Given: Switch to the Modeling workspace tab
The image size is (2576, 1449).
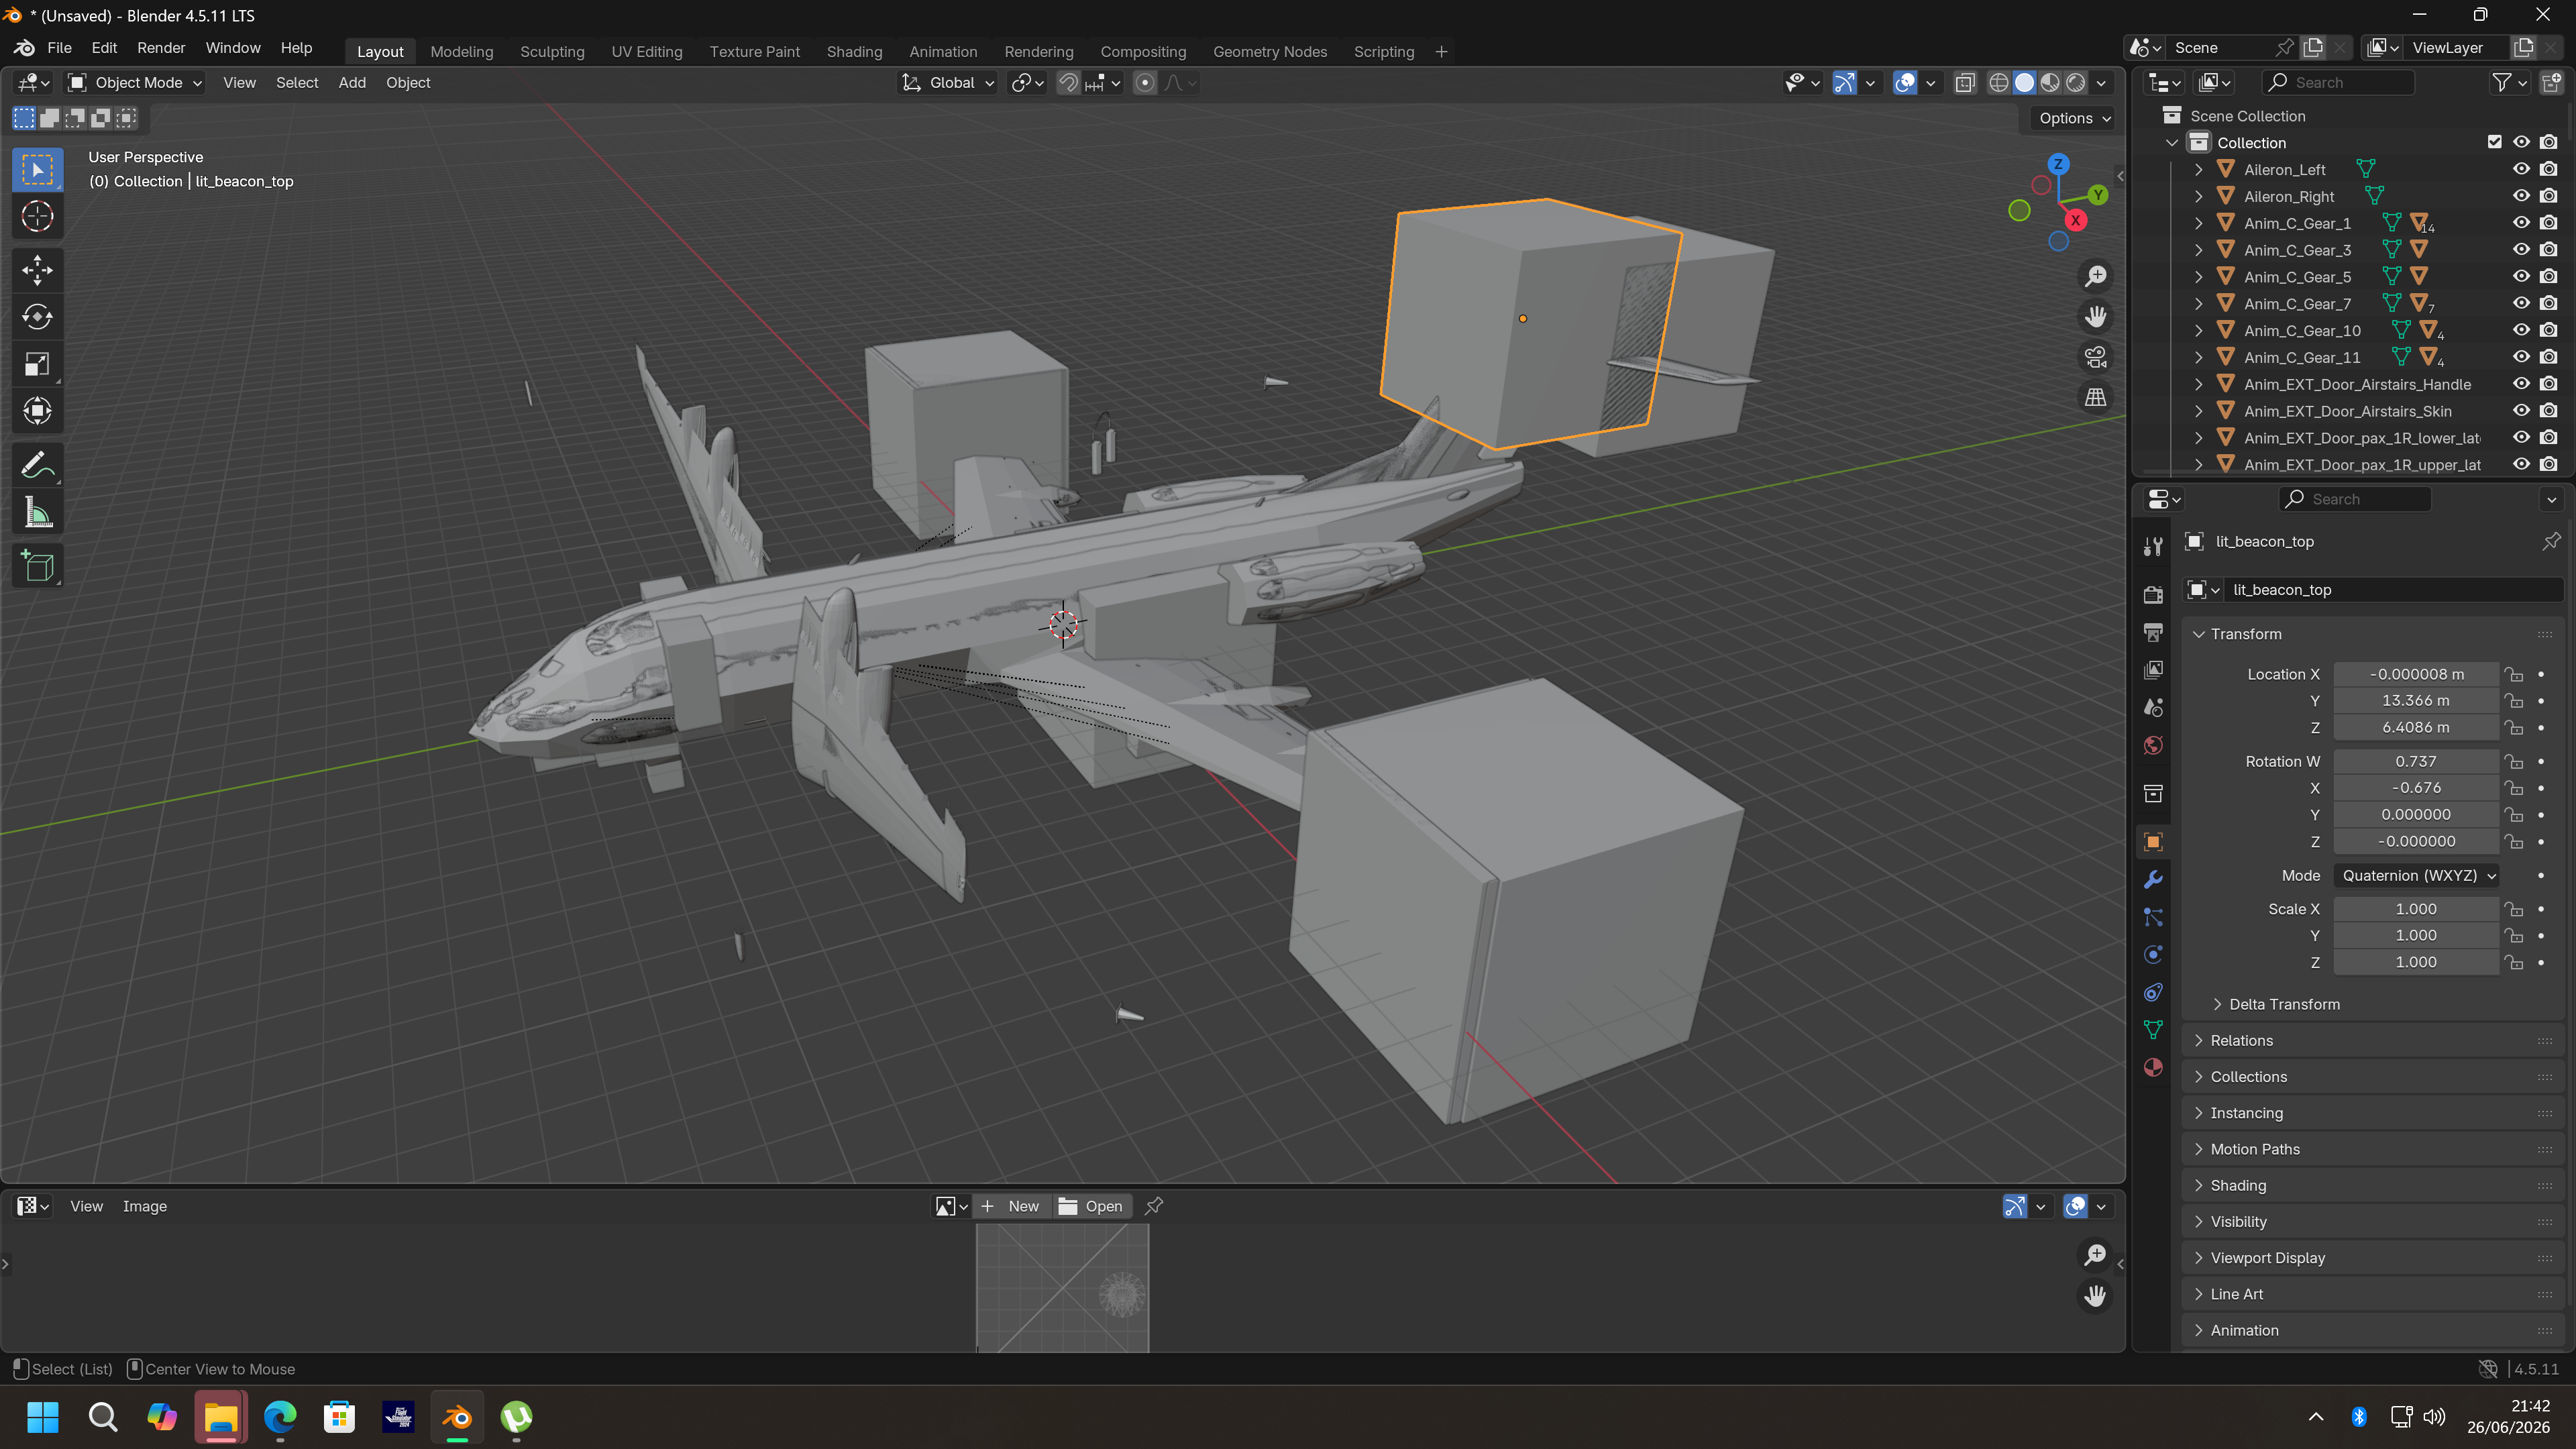Looking at the screenshot, I should 461,51.
